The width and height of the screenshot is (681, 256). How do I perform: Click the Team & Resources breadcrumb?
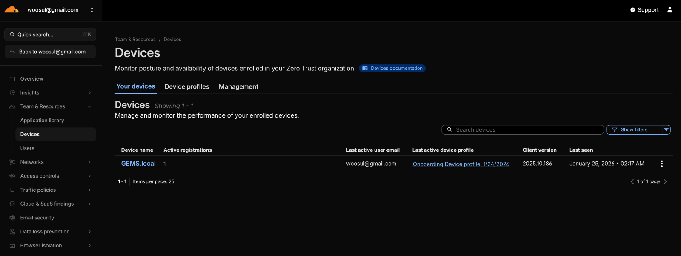[135, 40]
